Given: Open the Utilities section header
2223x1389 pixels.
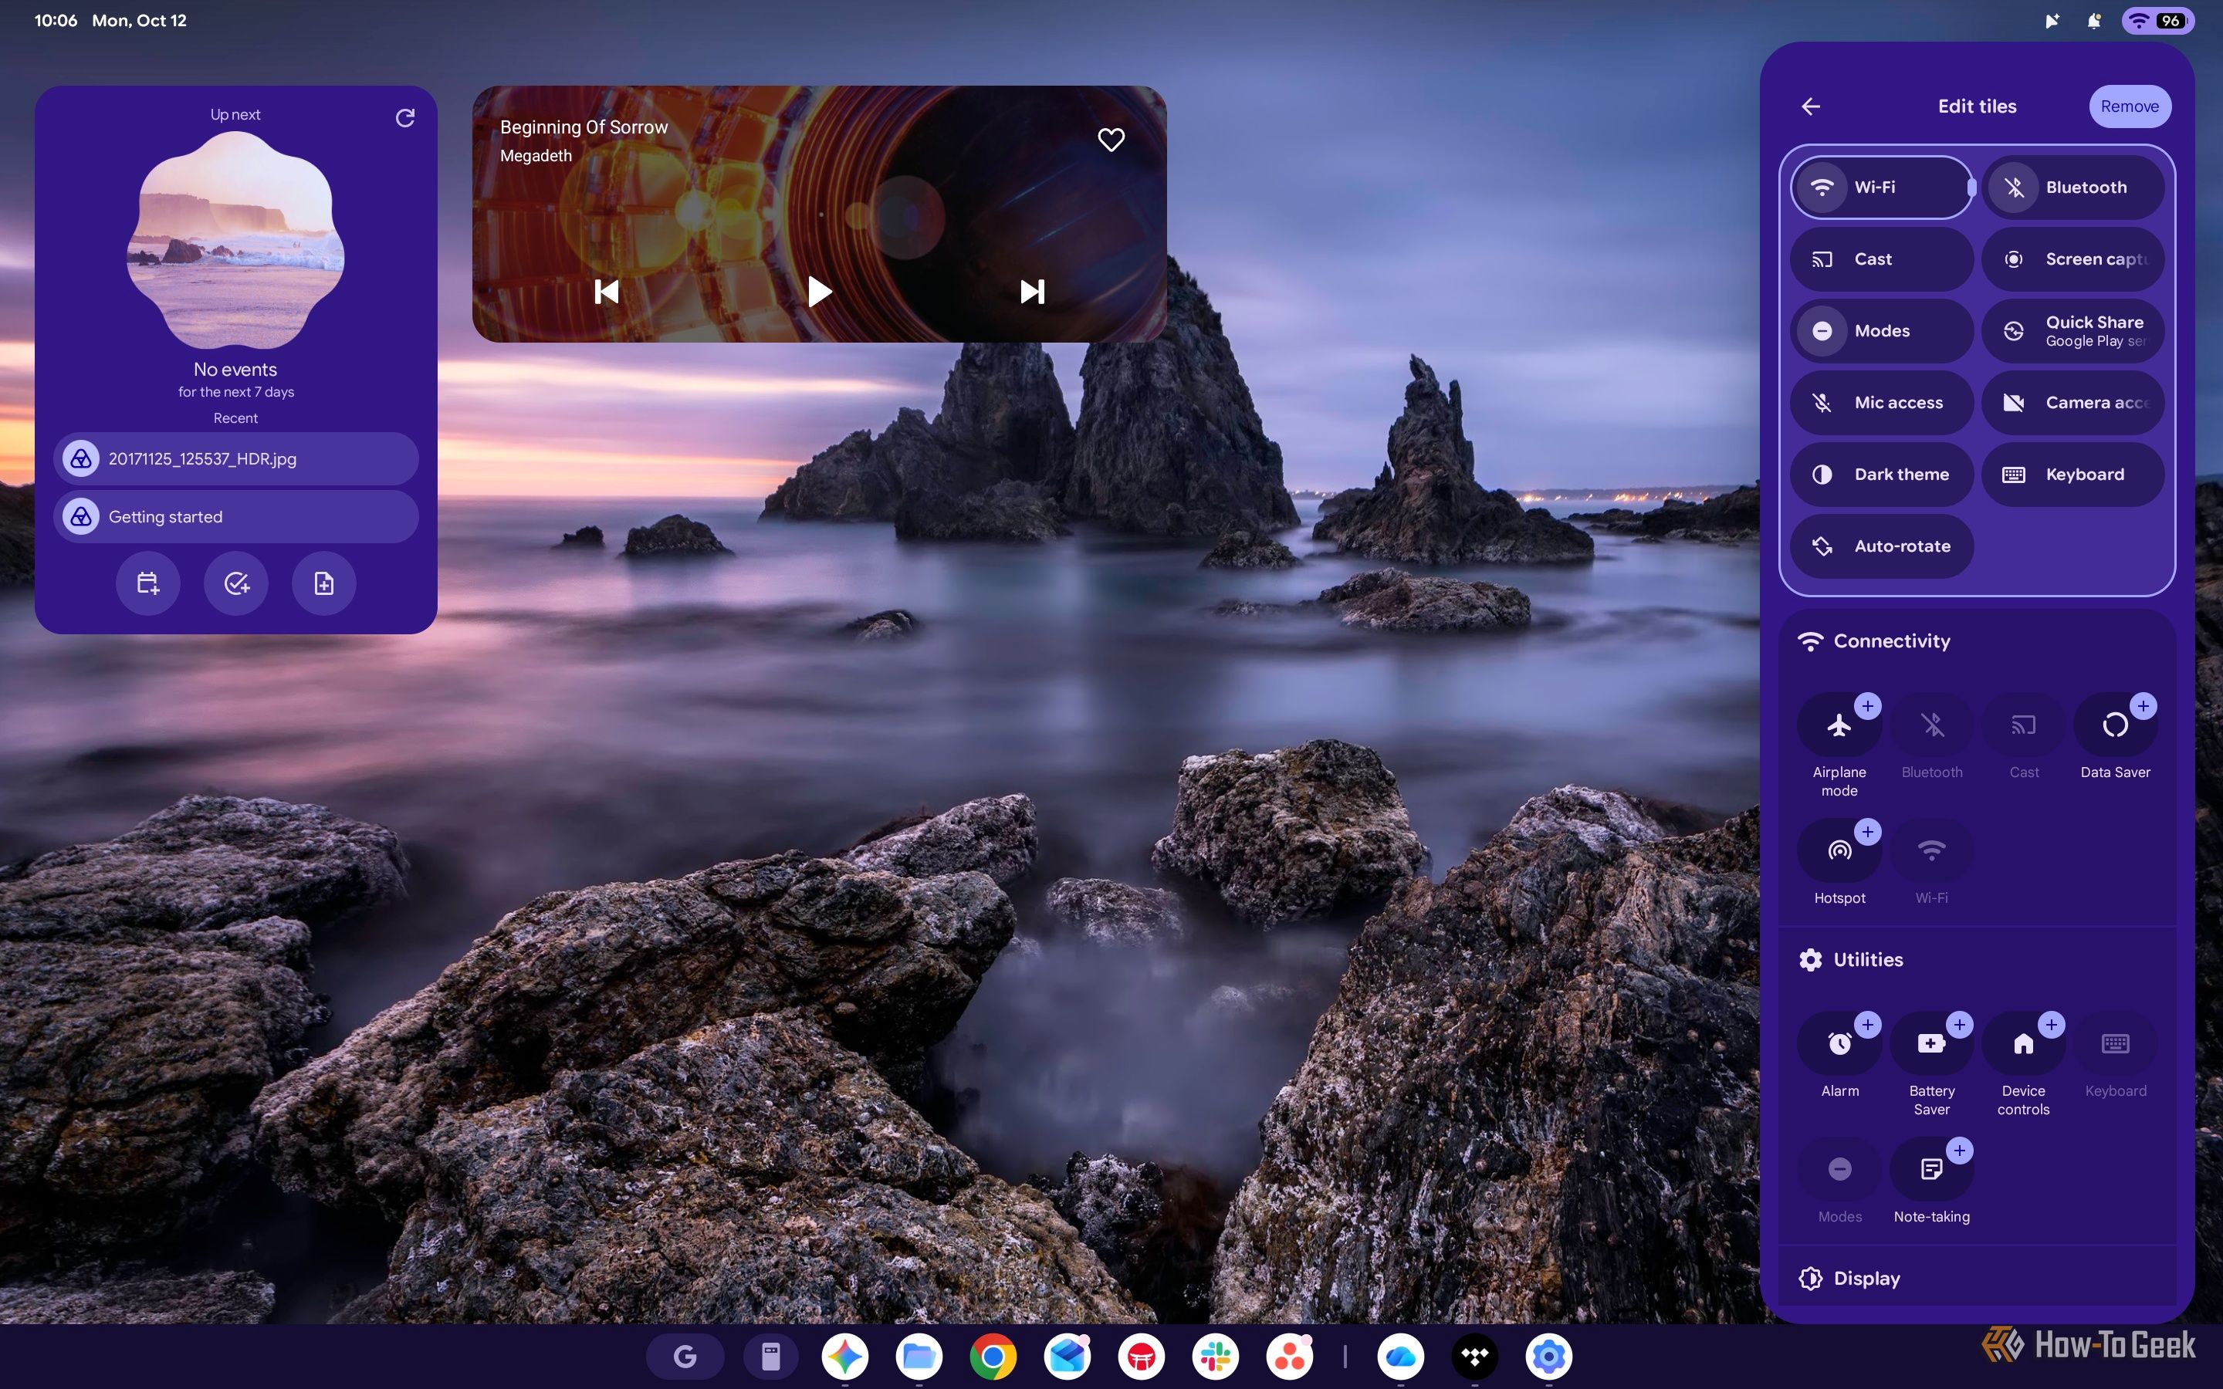Looking at the screenshot, I should click(1850, 960).
